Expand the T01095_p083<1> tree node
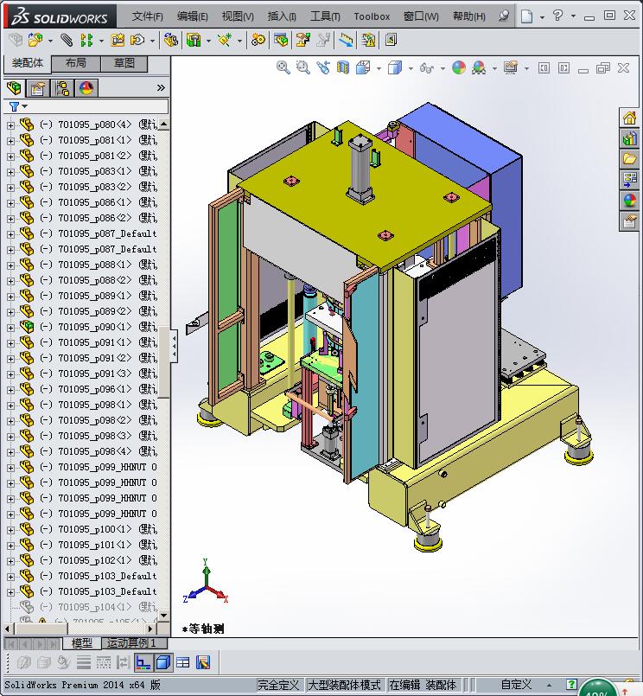 (10, 172)
